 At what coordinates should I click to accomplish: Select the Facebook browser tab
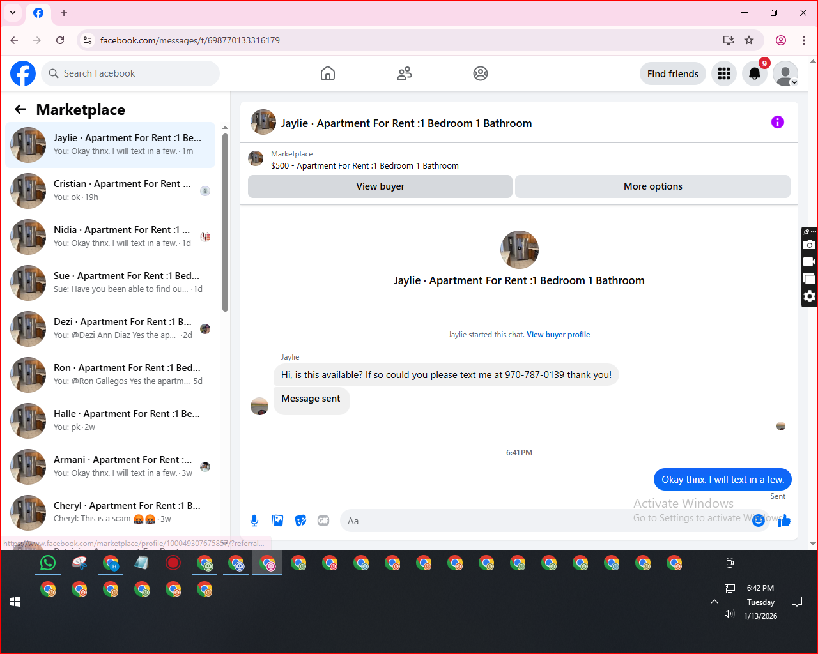point(38,13)
